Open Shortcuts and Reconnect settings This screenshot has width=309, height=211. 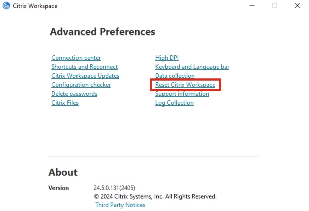(x=84, y=67)
